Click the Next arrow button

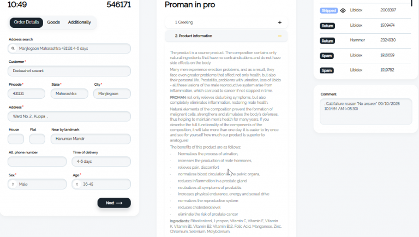(x=114, y=203)
